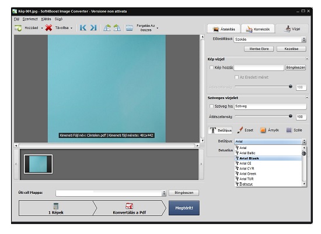Click the image watermark path field
321x234 pixels.
point(259,68)
